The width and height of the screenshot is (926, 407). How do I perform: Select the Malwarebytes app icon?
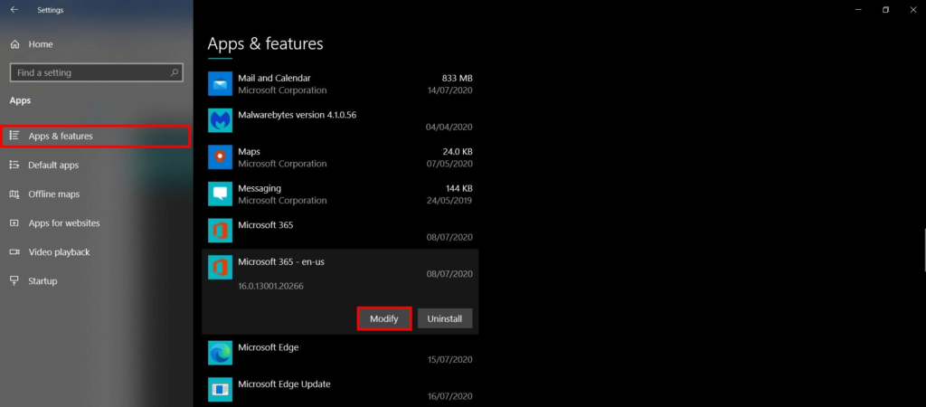tap(221, 120)
